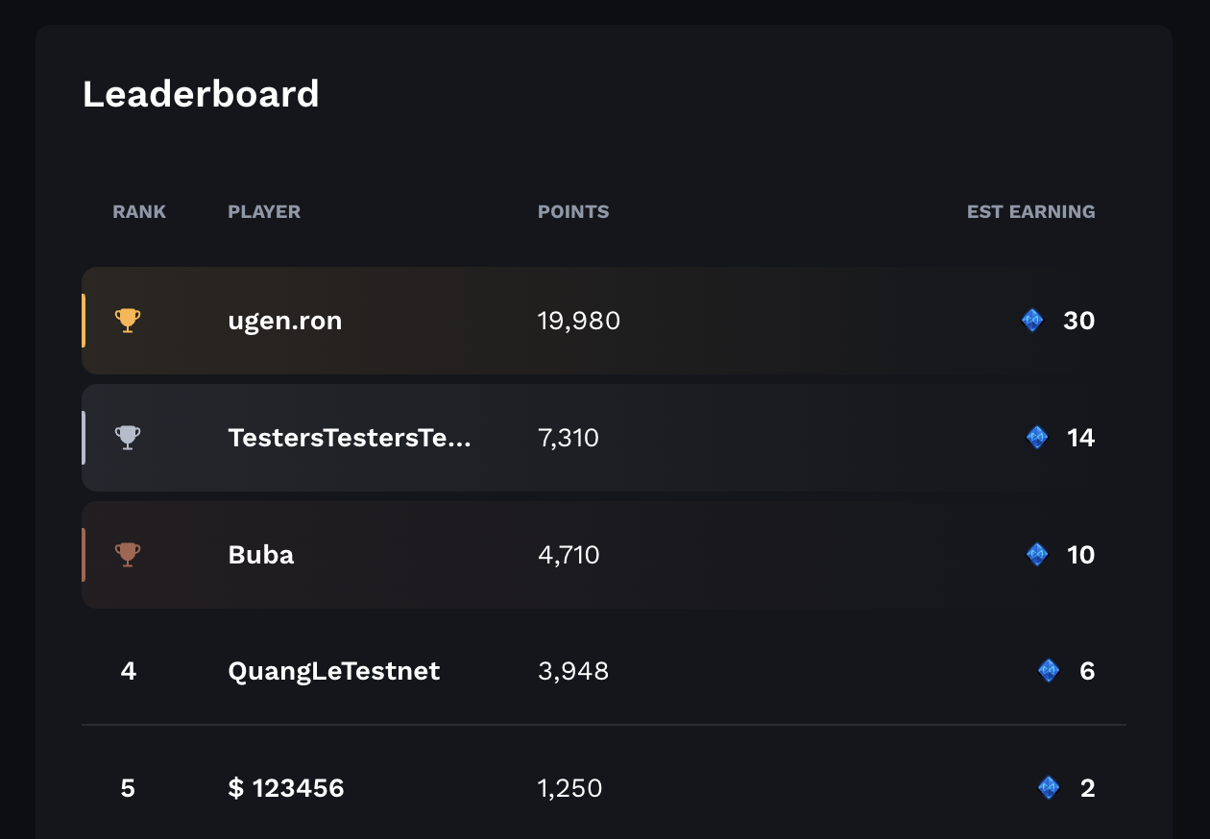Click the gem icon in QuangLeTestnet's row
1210x839 pixels.
point(1049,672)
